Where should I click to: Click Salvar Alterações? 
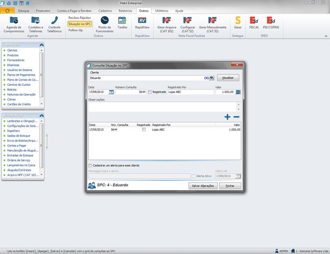click(203, 186)
